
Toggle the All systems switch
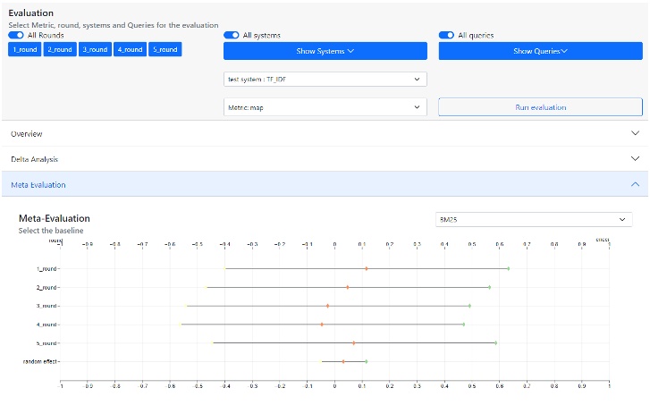pyautogui.click(x=231, y=35)
